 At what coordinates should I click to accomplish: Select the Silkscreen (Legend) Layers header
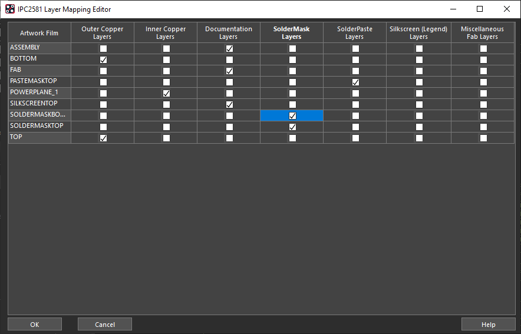pyautogui.click(x=418, y=32)
